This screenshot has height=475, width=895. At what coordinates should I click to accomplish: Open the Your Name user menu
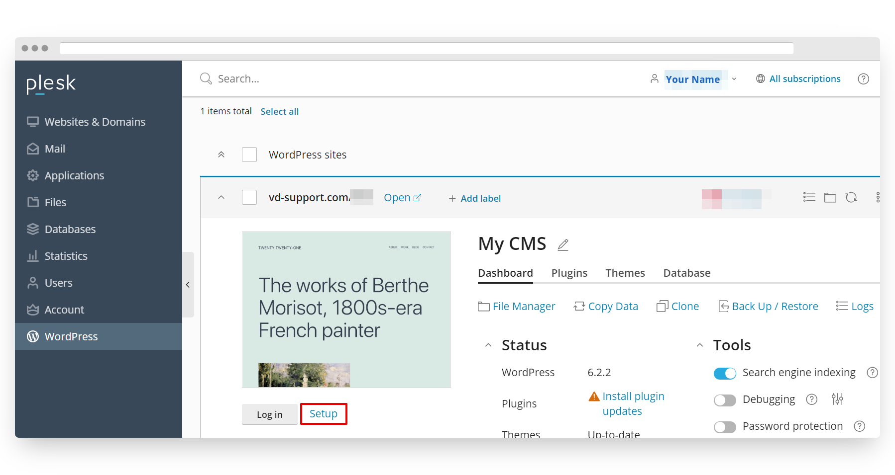pyautogui.click(x=693, y=79)
